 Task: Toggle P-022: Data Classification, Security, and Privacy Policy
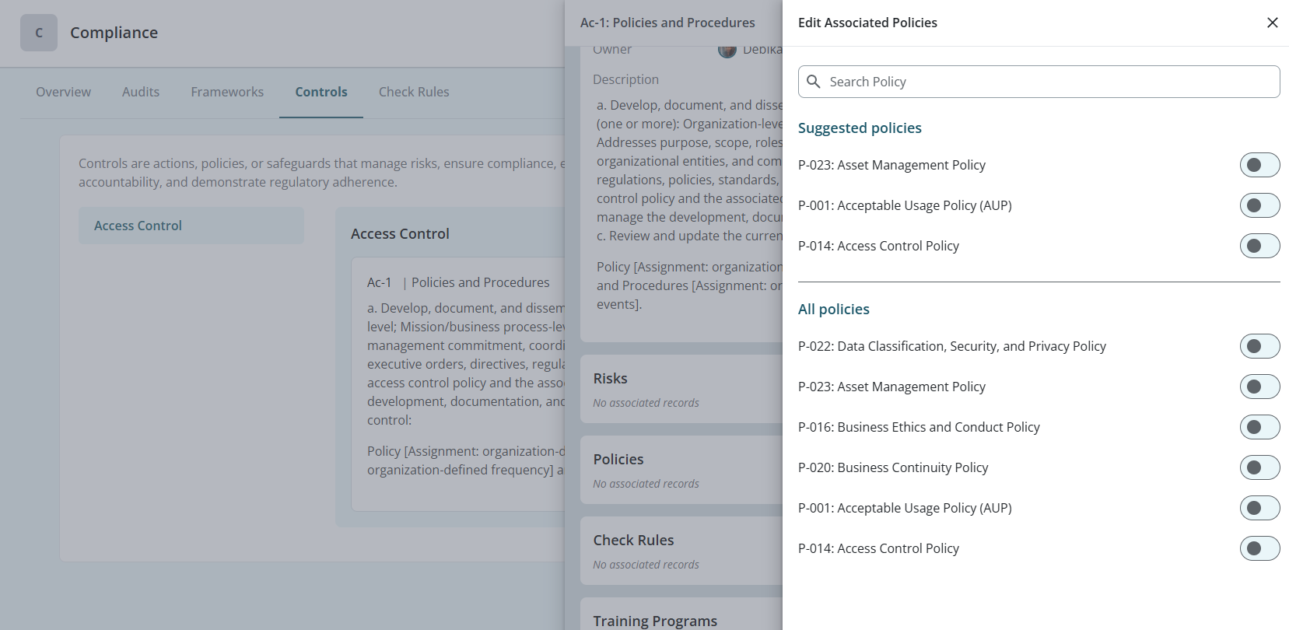point(1259,346)
